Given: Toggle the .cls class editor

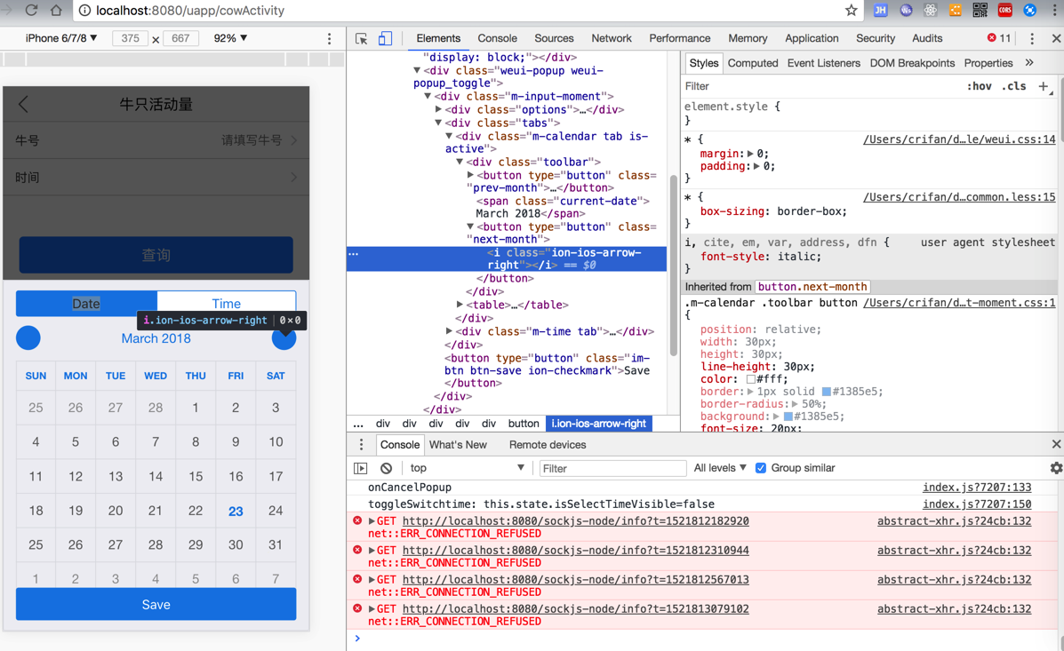Looking at the screenshot, I should 1013,87.
